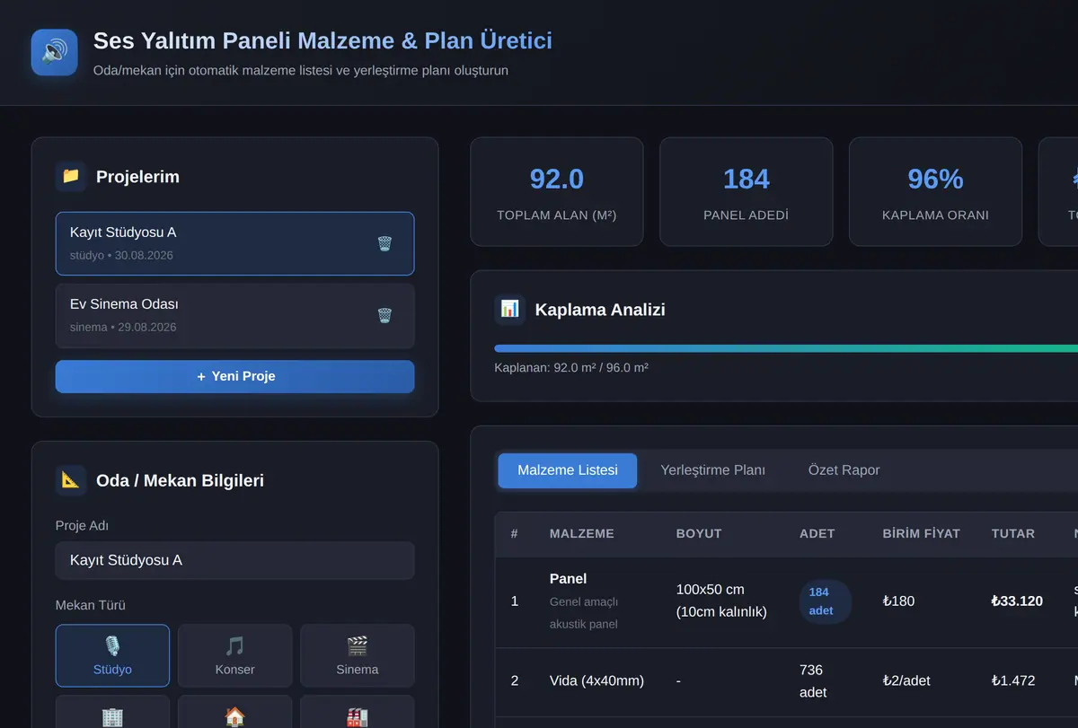Viewport: 1078px width, 728px height.
Task: Switch to the Malzeme Listesi tab
Action: tap(568, 470)
